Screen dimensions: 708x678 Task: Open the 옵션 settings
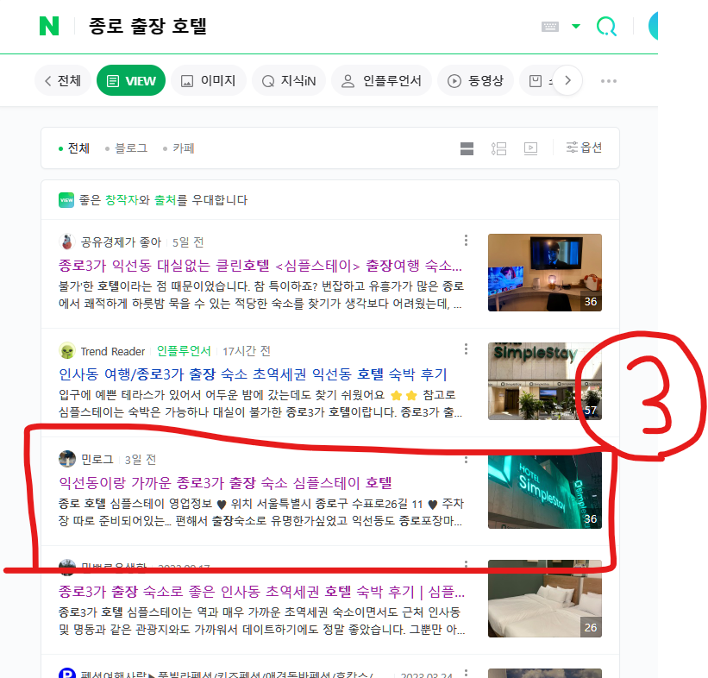[584, 148]
